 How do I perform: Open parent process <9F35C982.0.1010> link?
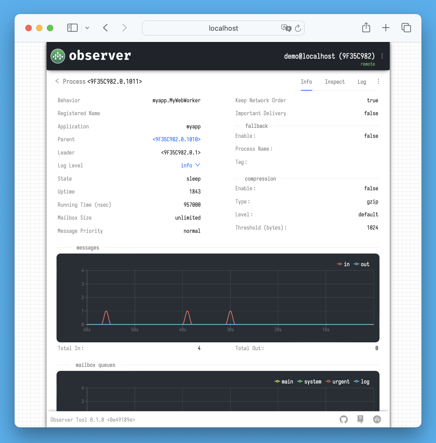176,139
